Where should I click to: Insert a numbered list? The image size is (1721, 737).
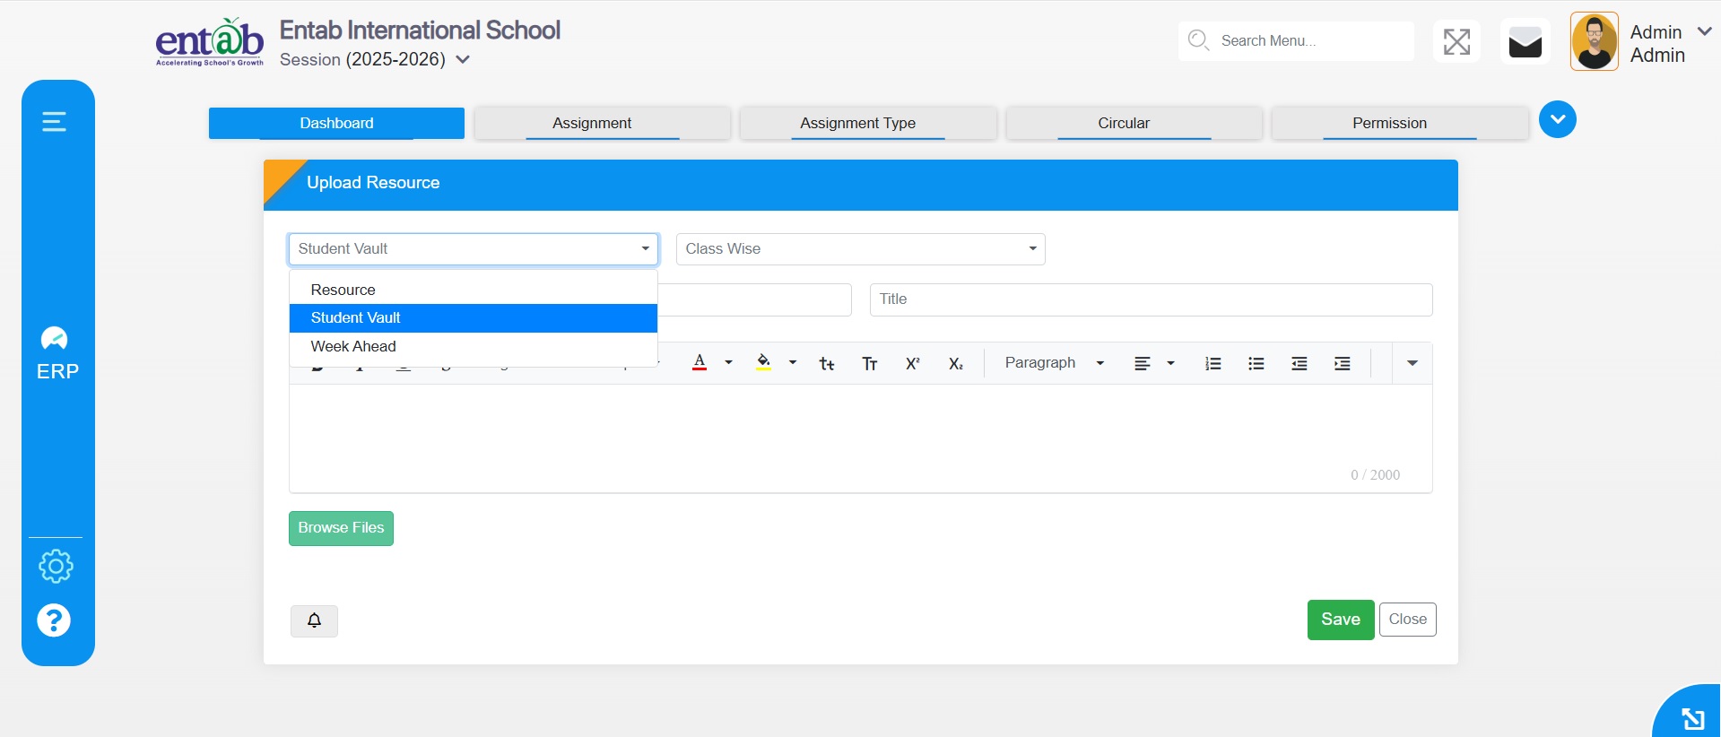pos(1213,363)
